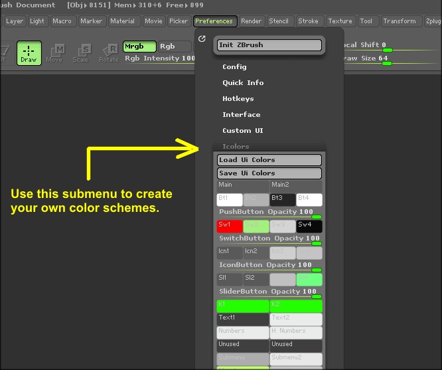Viewport: 442px width, 370px height.
Task: Adjust the Draw Size slider
Action: pos(392,60)
